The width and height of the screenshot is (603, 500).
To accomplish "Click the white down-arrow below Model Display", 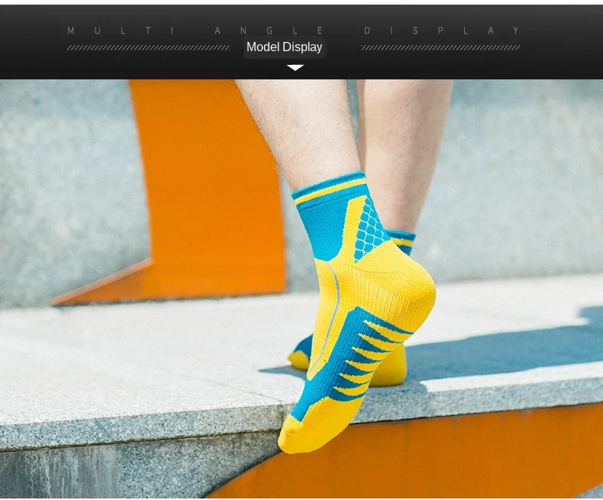I will tap(295, 68).
